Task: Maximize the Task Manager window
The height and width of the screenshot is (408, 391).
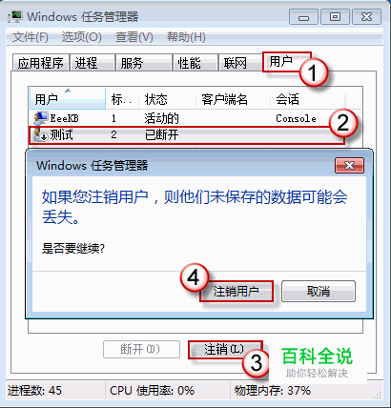Action: pyautogui.click(x=335, y=17)
